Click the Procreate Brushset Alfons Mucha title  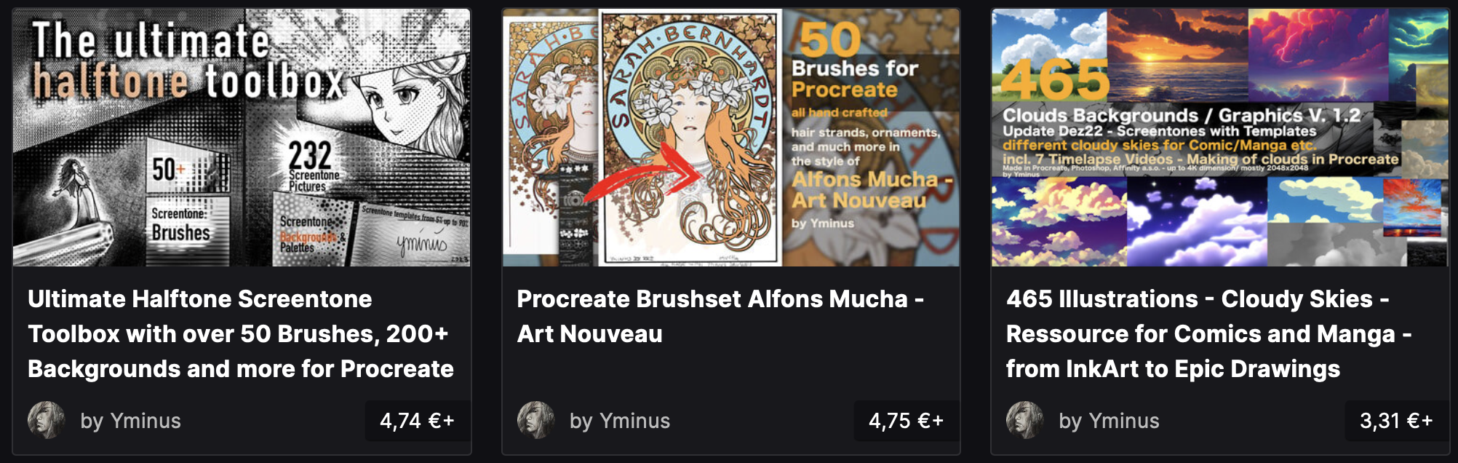721,317
